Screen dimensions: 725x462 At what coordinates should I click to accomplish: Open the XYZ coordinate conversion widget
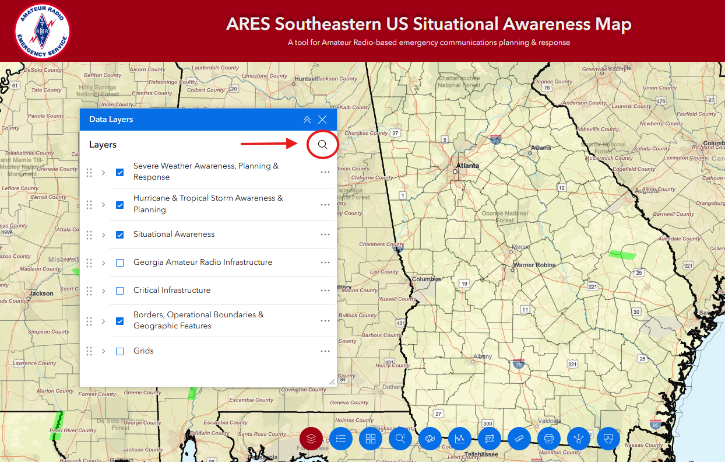(x=490, y=438)
